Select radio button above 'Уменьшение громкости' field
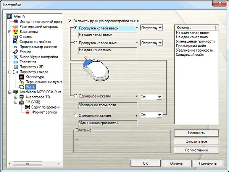Image resolution: width=229 pixels, height=172 pixels. (x=76, y=115)
